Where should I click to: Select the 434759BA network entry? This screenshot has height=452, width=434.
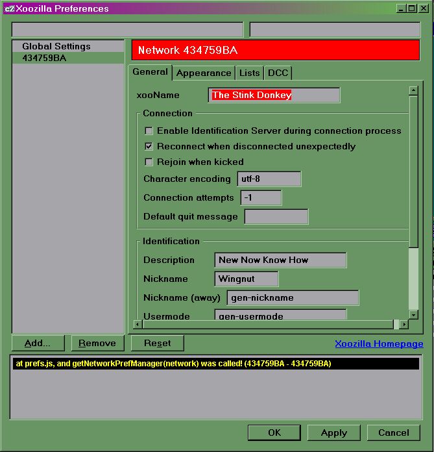[x=68, y=58]
